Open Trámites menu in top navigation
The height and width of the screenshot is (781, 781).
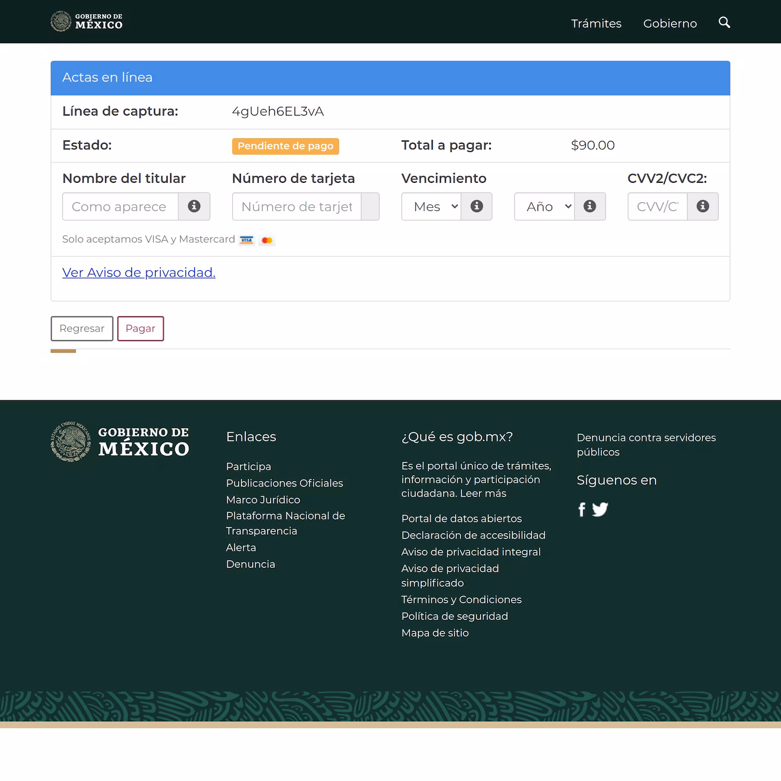[x=596, y=23]
